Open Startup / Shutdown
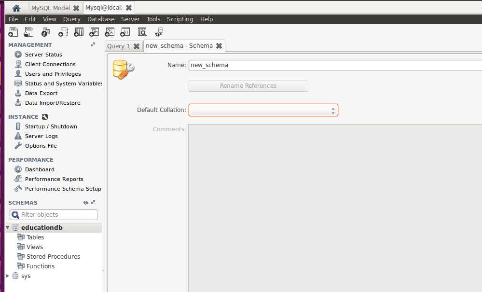 [51, 126]
